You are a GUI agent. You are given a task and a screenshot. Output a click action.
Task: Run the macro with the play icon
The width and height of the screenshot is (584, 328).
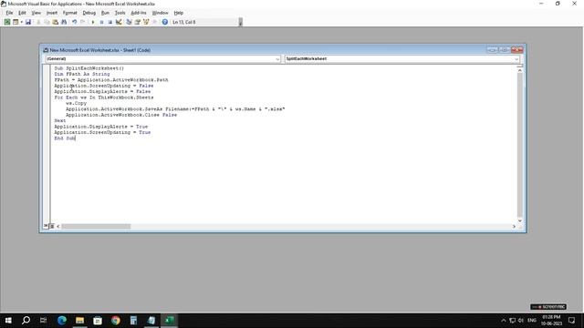click(93, 22)
